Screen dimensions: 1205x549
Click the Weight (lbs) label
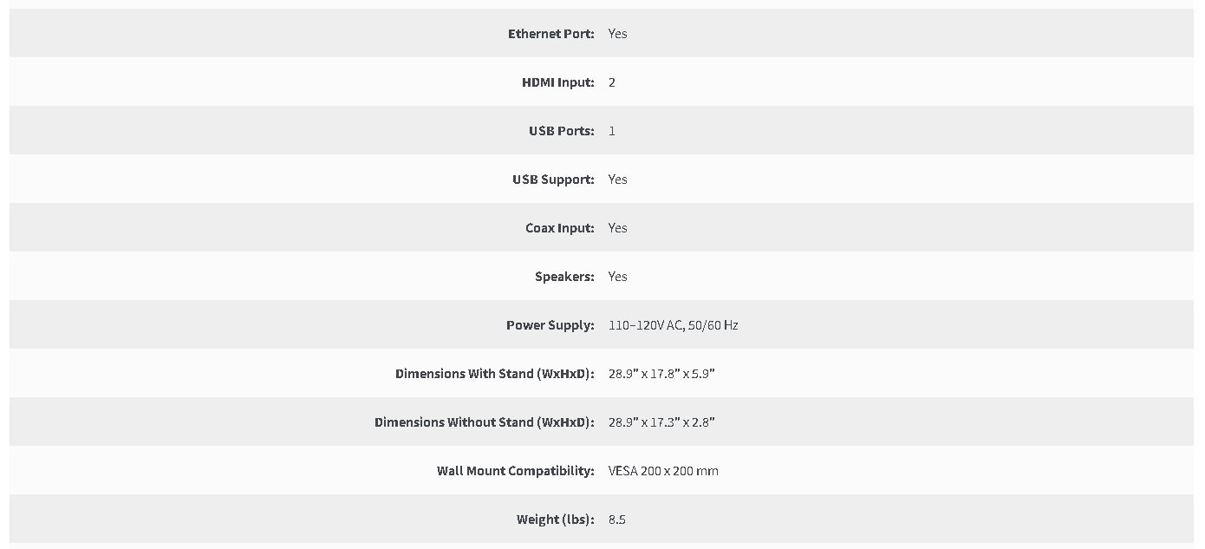556,520
